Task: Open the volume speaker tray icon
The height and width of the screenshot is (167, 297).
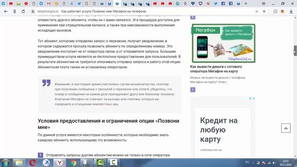Action: pos(274,163)
